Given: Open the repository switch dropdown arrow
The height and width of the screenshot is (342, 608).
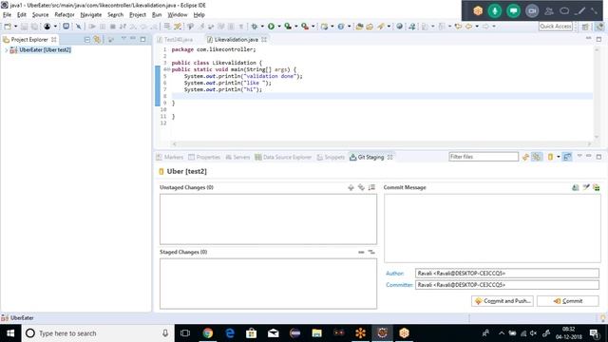Looking at the screenshot, I should (x=559, y=157).
